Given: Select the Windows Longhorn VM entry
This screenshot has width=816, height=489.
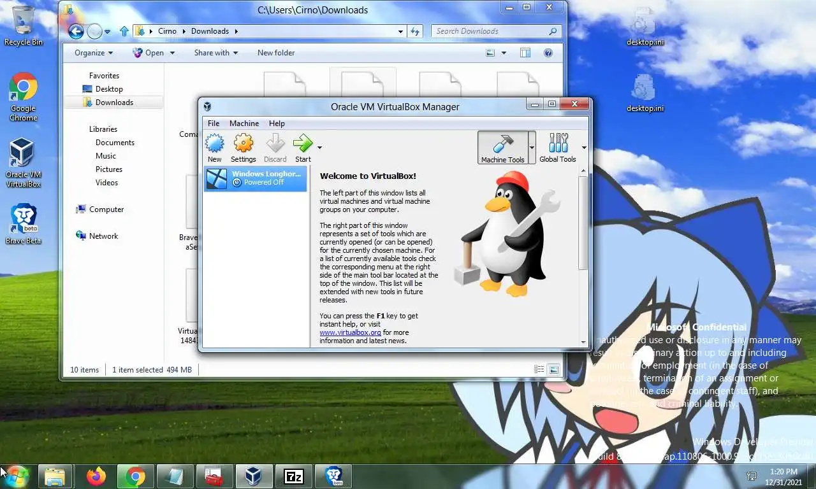Looking at the screenshot, I should click(x=255, y=178).
